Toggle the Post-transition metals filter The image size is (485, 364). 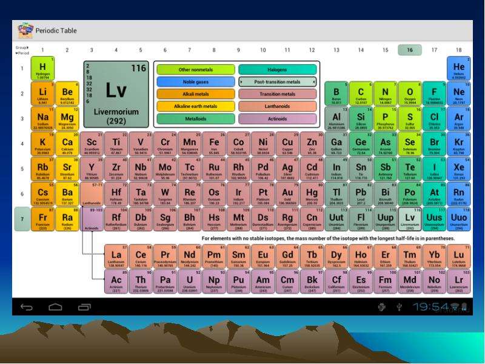[278, 82]
